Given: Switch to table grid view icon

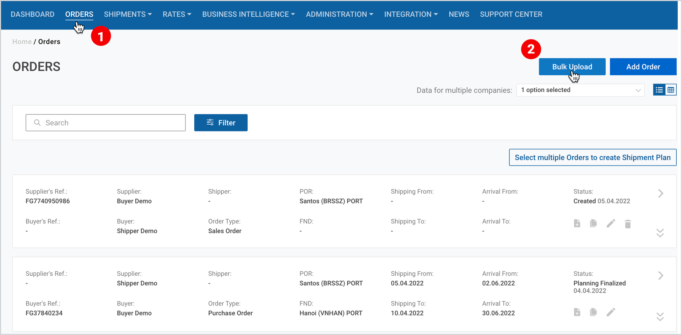Looking at the screenshot, I should tap(671, 90).
